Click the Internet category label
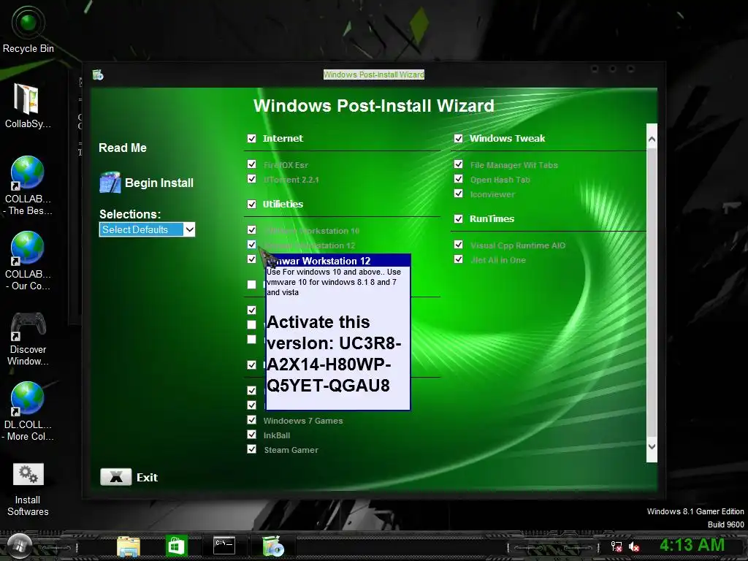The width and height of the screenshot is (748, 561). click(x=283, y=138)
